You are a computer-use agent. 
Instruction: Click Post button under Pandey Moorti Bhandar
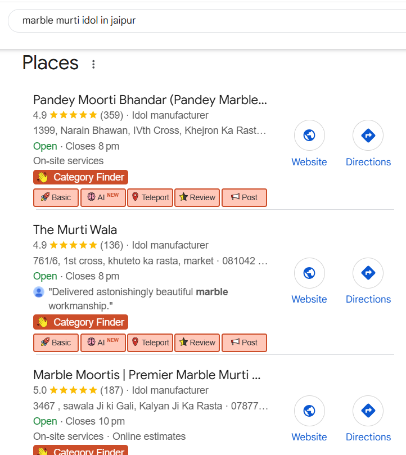pos(244,197)
